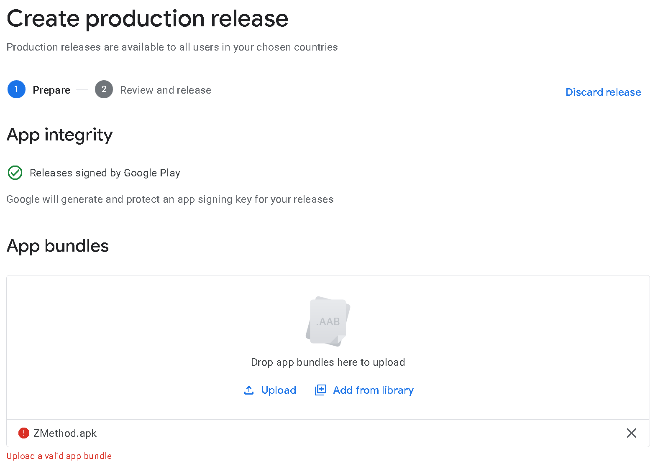Click the upload arrow icon

click(249, 390)
